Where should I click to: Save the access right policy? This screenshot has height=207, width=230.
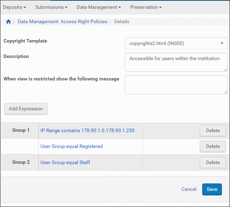212,189
